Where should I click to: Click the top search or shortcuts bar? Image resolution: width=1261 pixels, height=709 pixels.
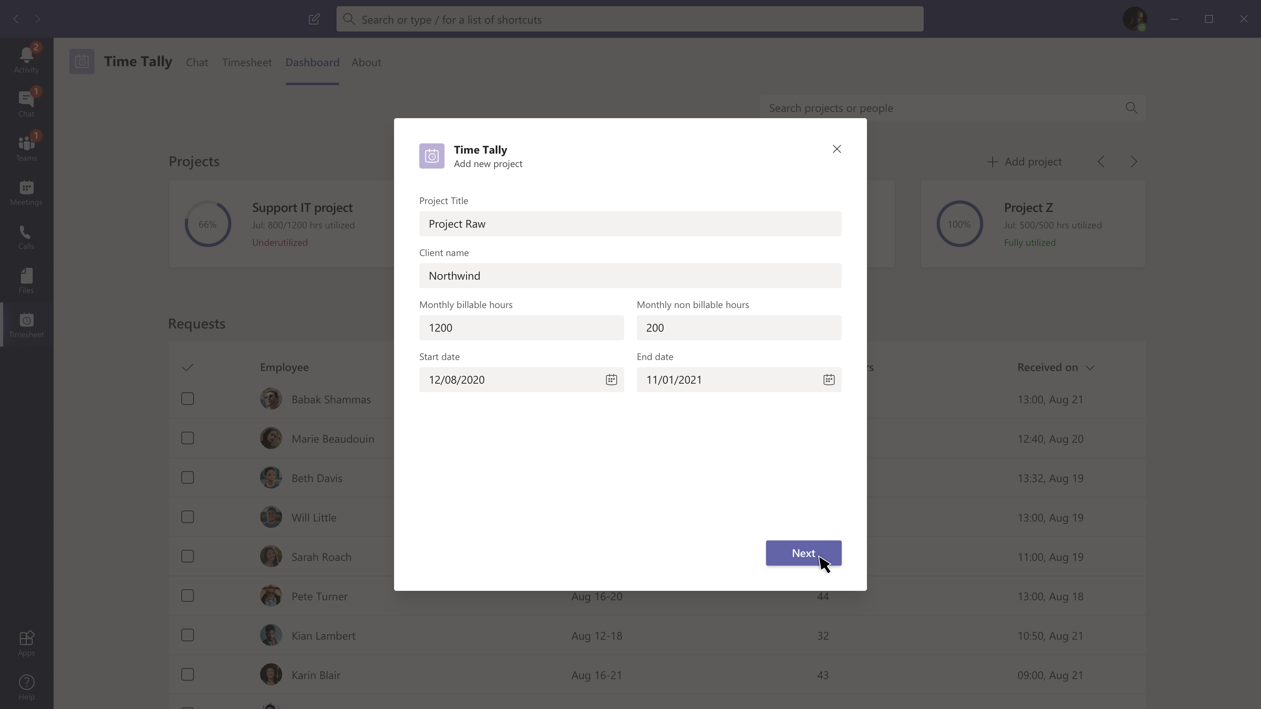(x=630, y=19)
